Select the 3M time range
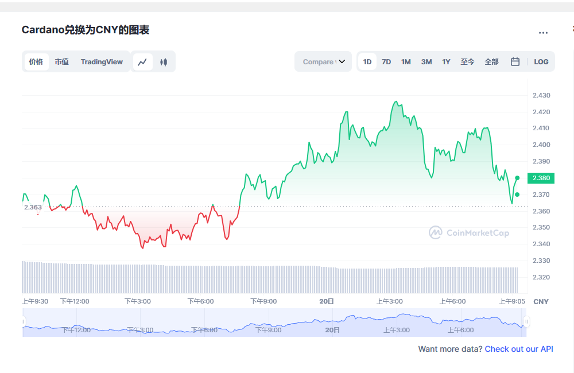Screen dimensions: 574x373 pos(426,62)
